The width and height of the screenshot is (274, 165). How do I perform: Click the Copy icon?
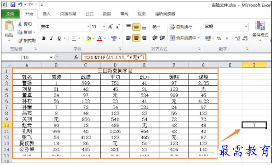[x=20, y=32]
